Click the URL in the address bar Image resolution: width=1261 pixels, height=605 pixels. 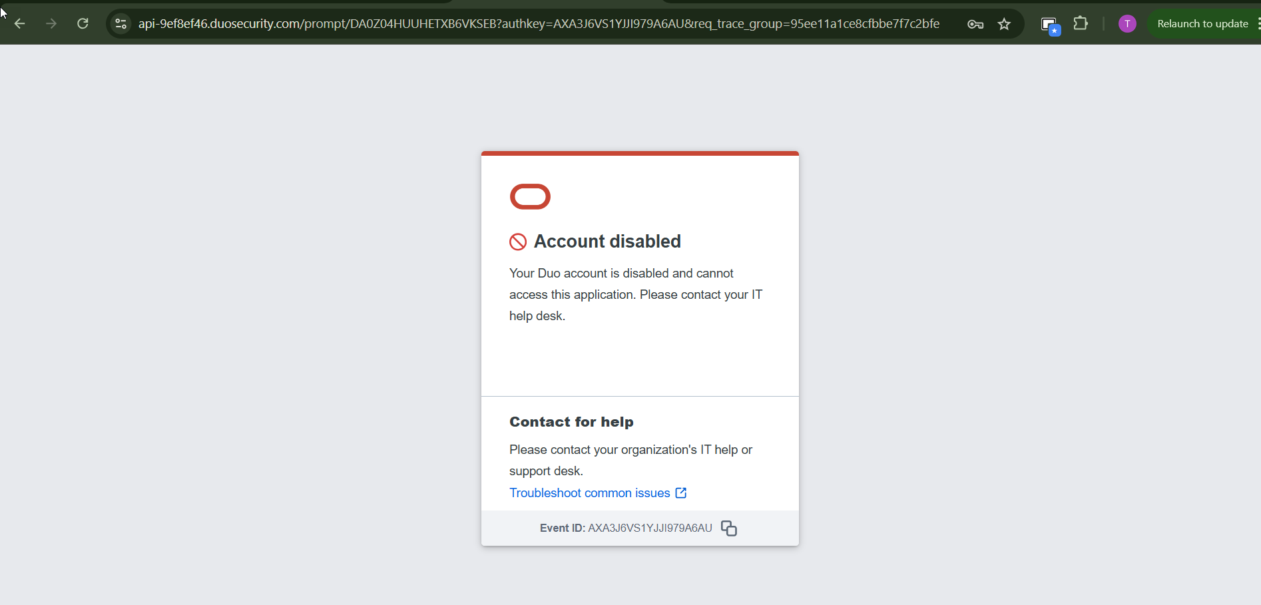(539, 24)
